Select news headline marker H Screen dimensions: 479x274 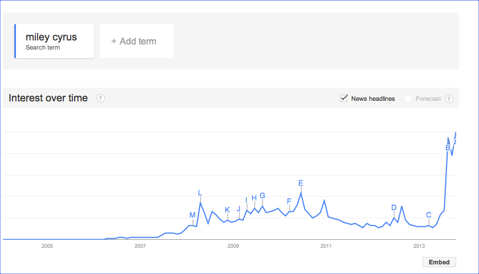254,198
